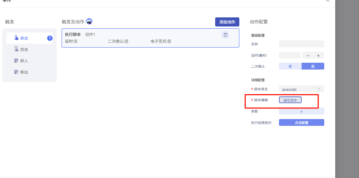Choose the 移出 trigger entry
Screen dimensions: 359x178
[29, 72]
